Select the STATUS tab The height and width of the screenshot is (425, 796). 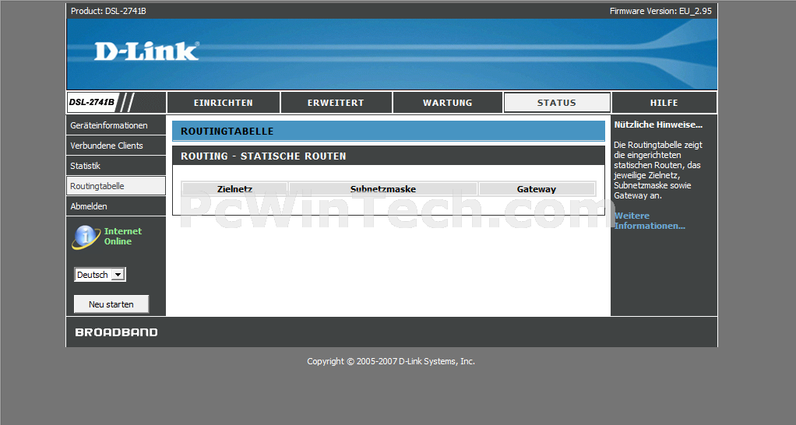coord(557,103)
